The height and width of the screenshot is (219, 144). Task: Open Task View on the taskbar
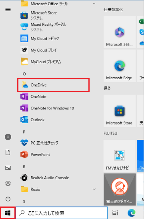click(115, 213)
